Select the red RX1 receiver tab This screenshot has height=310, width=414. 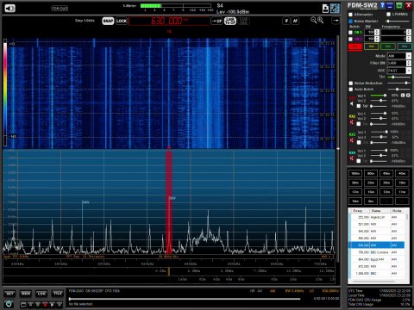tap(355, 46)
